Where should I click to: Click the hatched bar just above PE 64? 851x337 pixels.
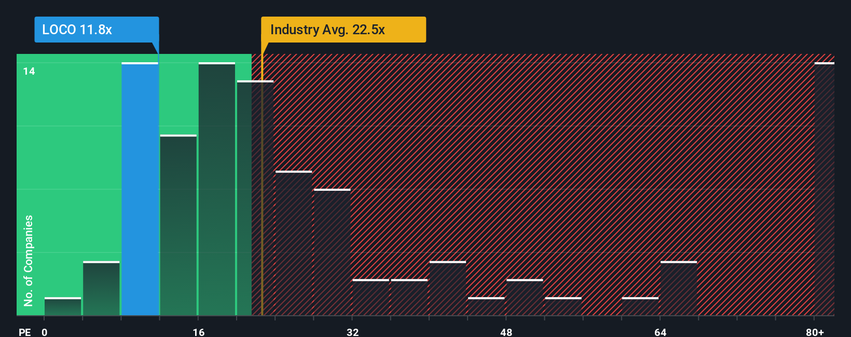(679, 288)
